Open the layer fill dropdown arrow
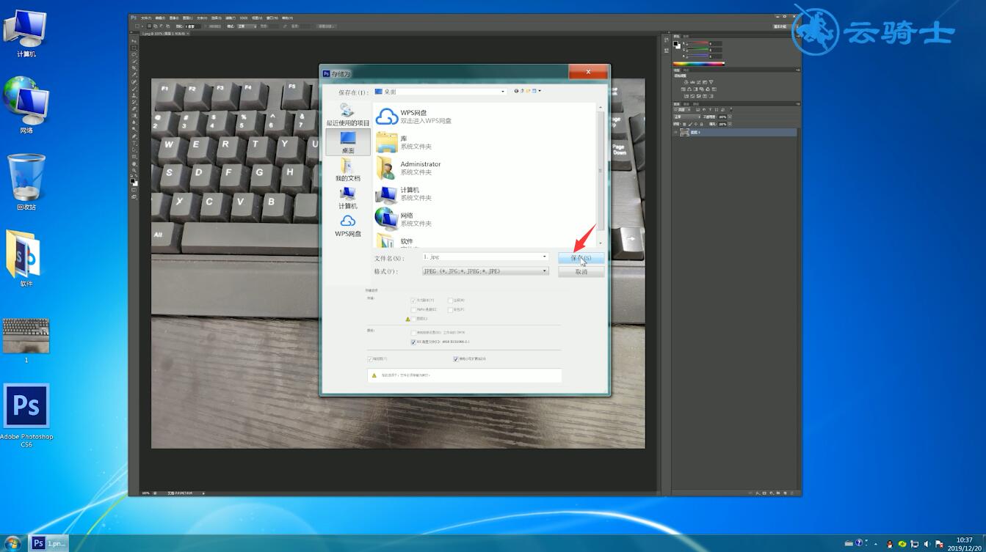 [730, 125]
